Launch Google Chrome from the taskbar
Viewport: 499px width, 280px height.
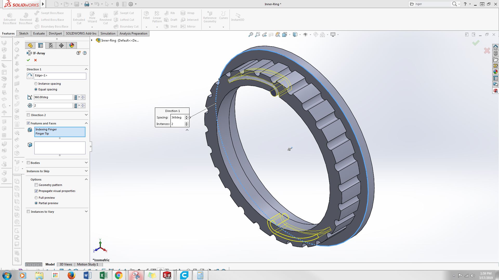(x=119, y=275)
